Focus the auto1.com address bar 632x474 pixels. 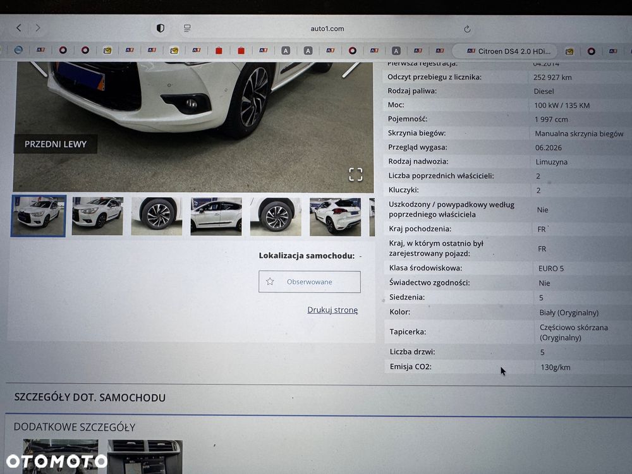[x=327, y=28]
